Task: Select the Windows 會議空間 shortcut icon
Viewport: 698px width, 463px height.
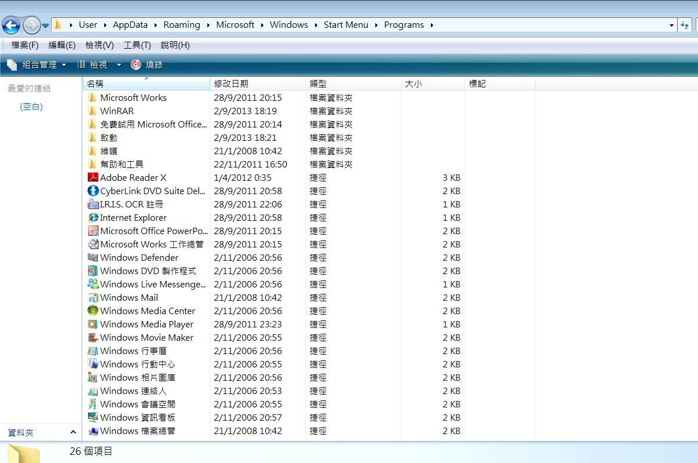Action: 93,404
